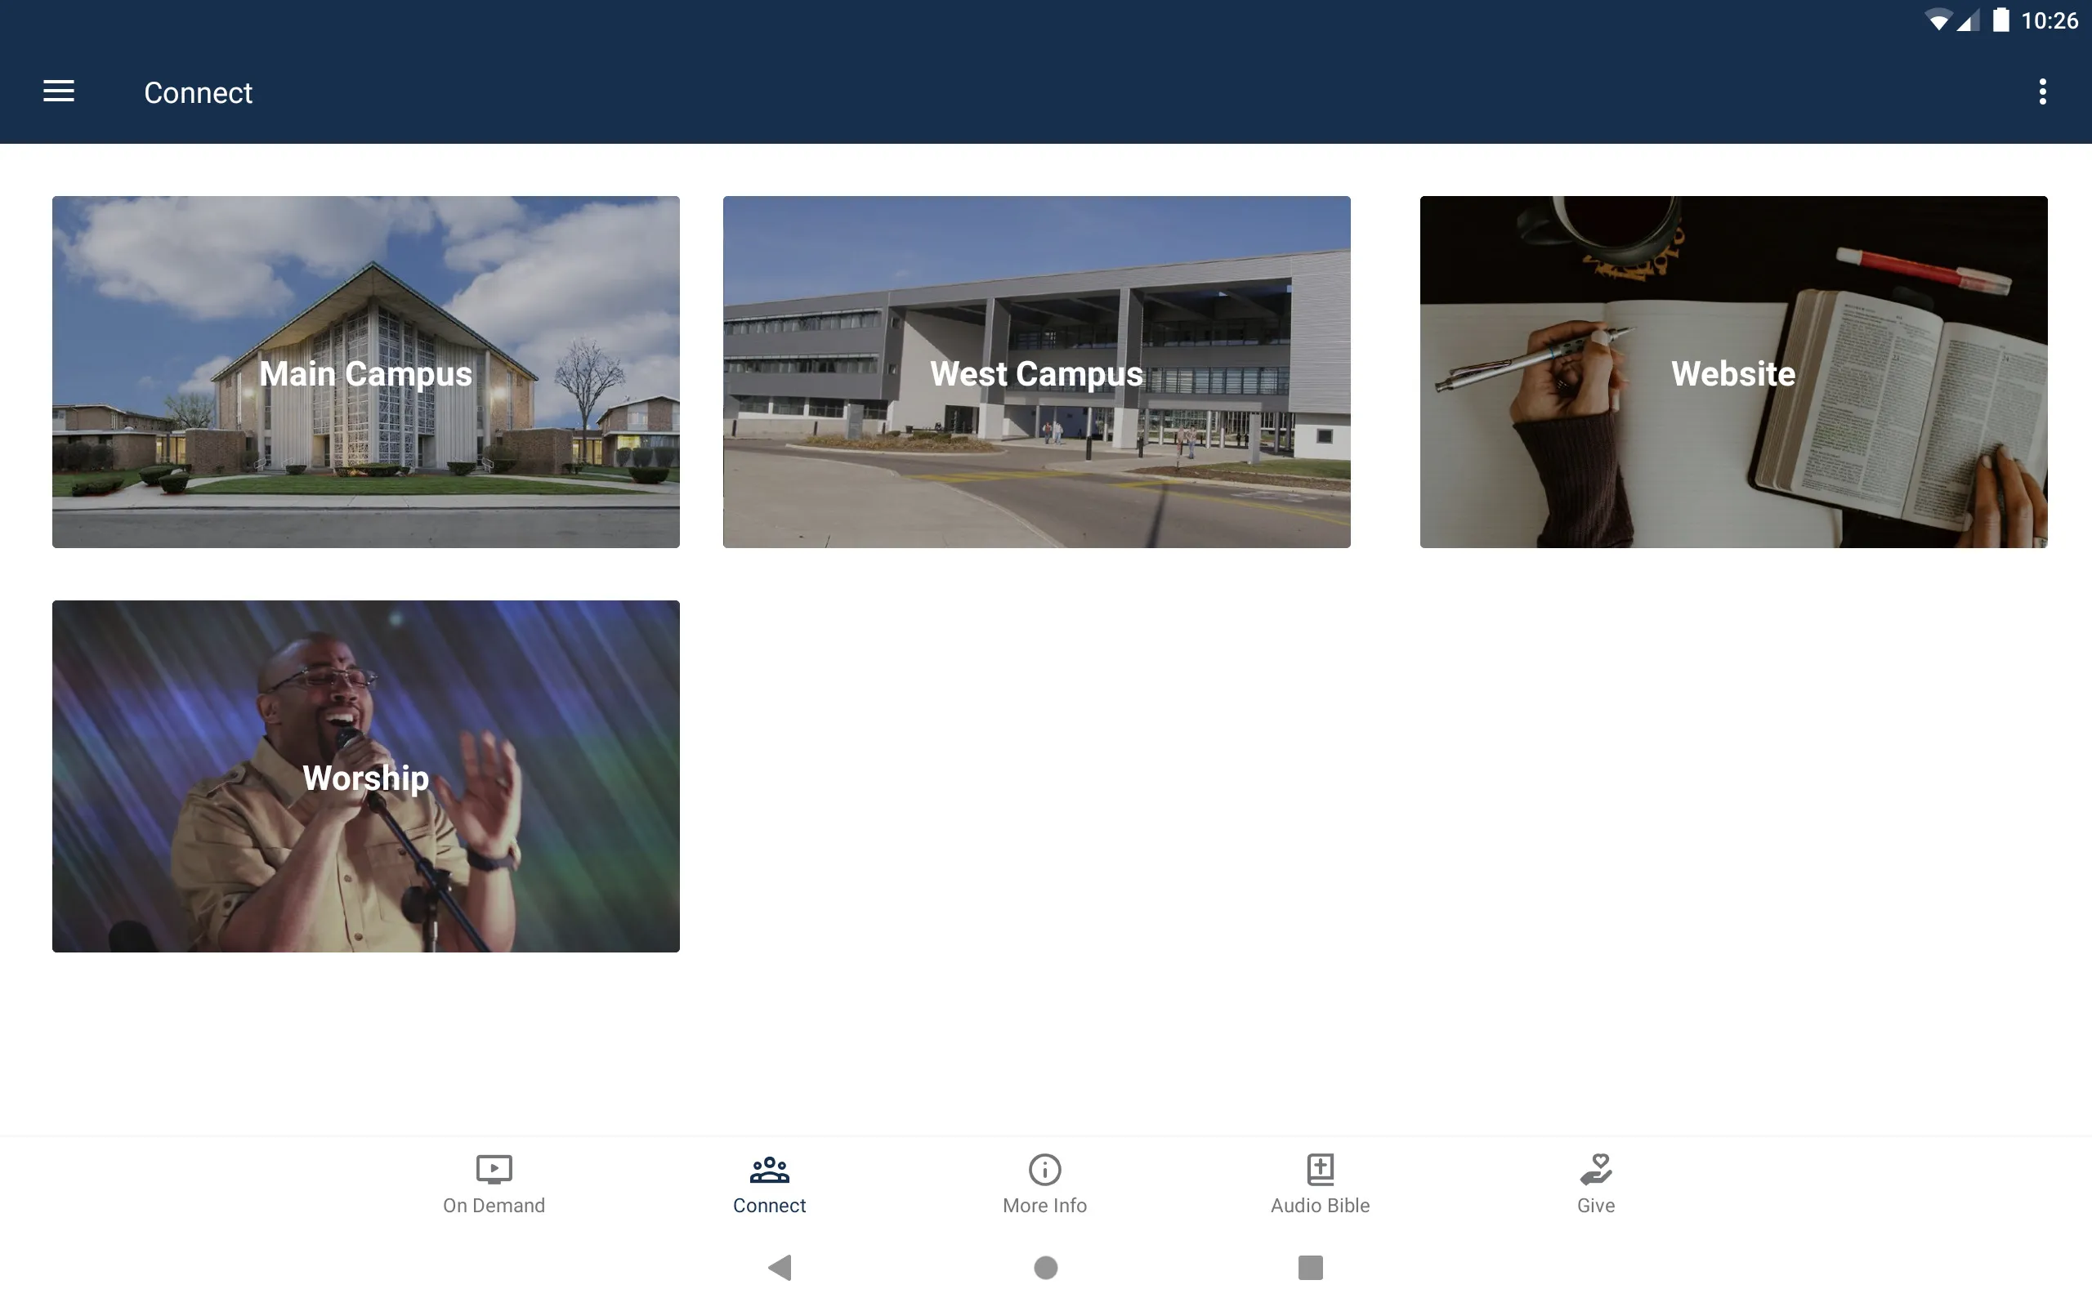Tap the home circle navigation button
This screenshot has height=1307, width=2092.
coord(1045,1266)
